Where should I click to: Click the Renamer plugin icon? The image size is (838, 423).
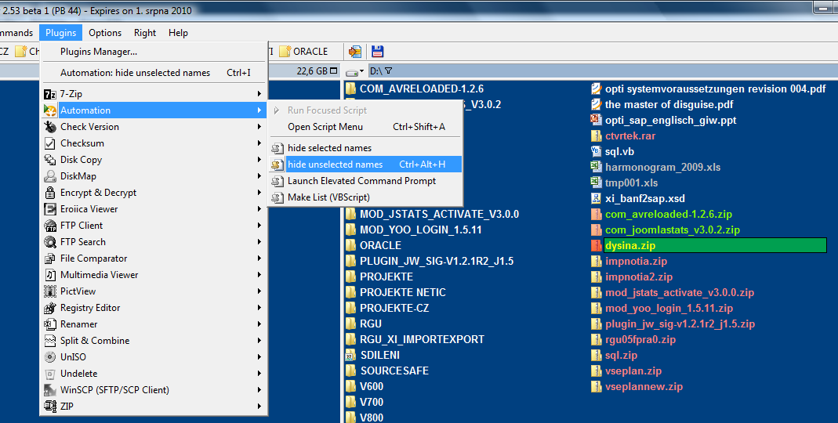(49, 325)
